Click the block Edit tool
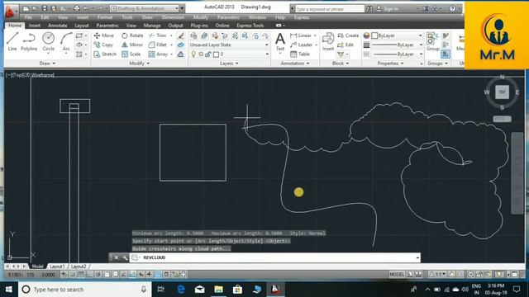This screenshot has height=297, width=529. coord(346,45)
